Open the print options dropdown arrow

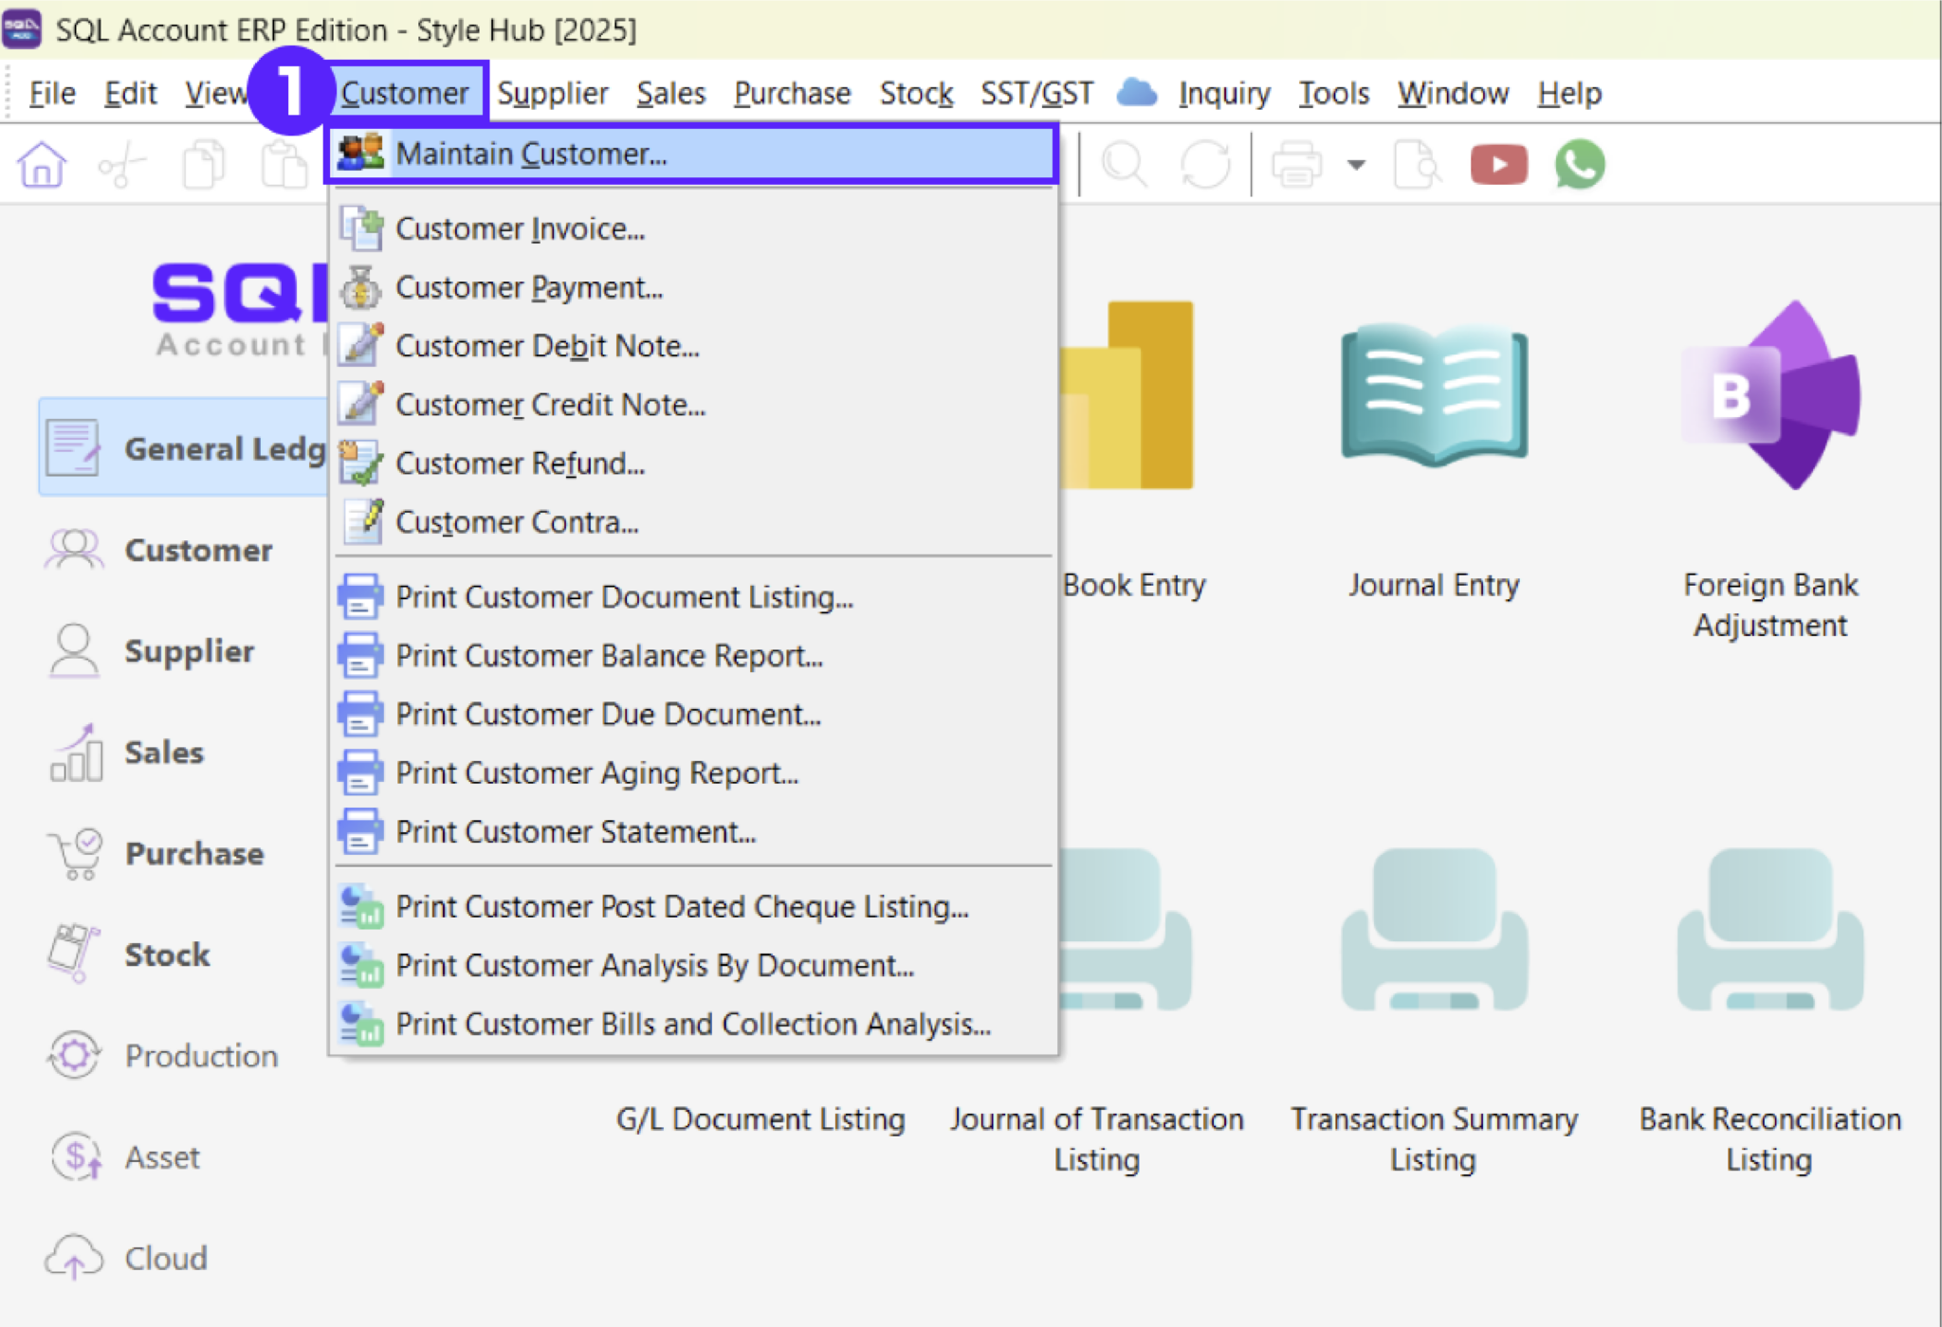click(1357, 163)
